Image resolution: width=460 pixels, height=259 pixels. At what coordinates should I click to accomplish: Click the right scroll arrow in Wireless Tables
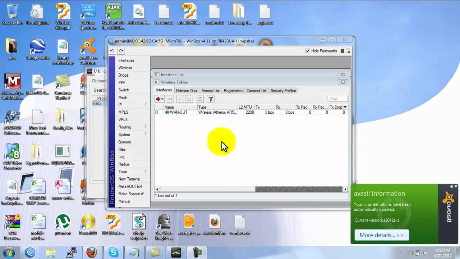click(345, 189)
